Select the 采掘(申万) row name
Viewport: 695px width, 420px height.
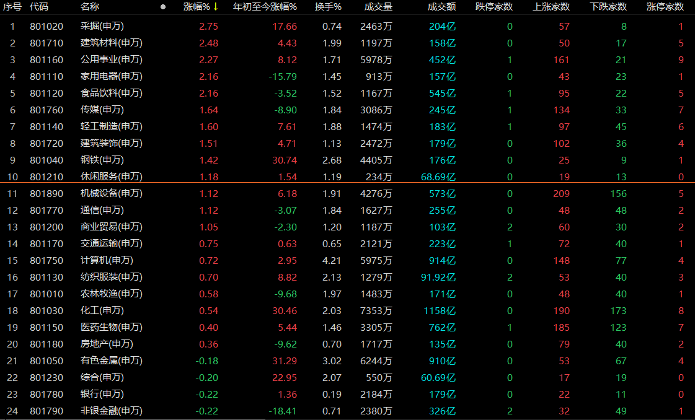(102, 26)
